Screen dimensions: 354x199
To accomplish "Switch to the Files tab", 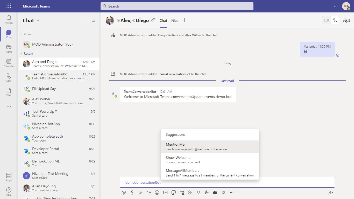I will tap(175, 20).
